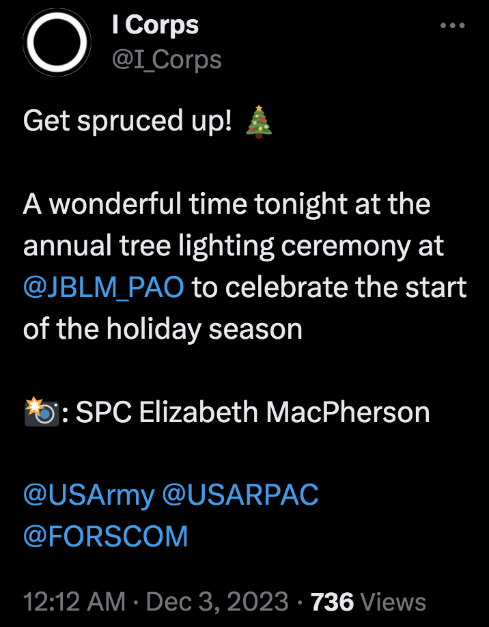
Task: Click the SPC Elizabeth MacPherson credit
Action: pos(253,413)
